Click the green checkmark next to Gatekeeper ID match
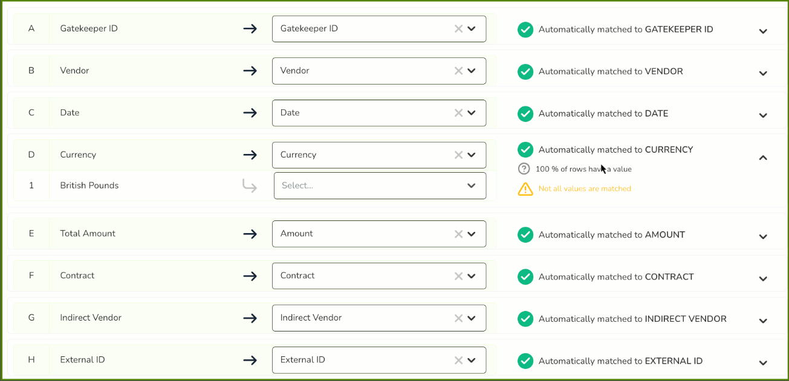 tap(525, 29)
